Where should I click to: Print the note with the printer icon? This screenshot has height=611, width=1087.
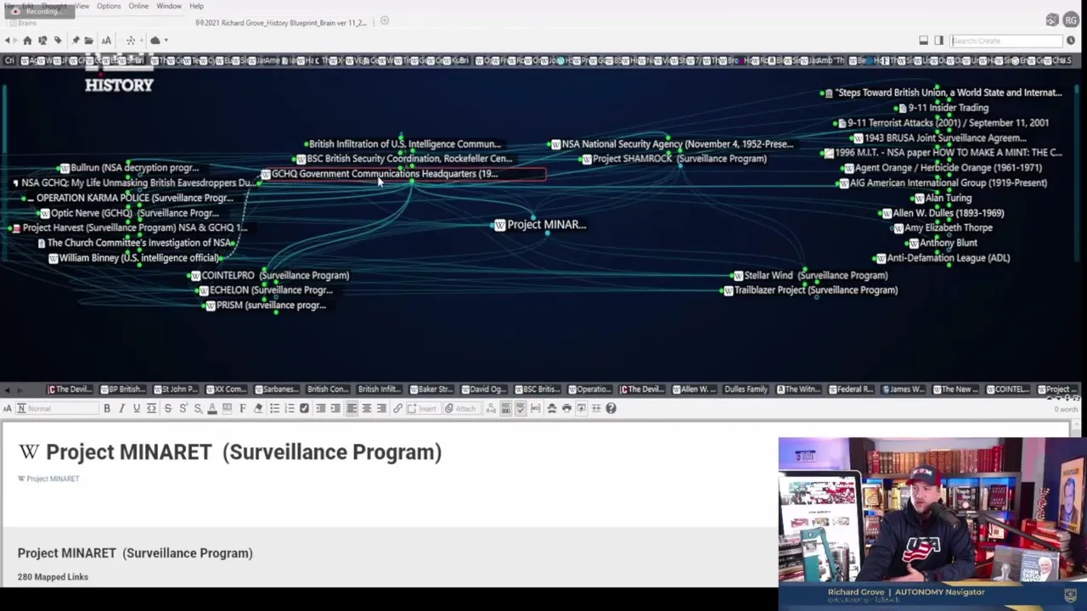566,408
